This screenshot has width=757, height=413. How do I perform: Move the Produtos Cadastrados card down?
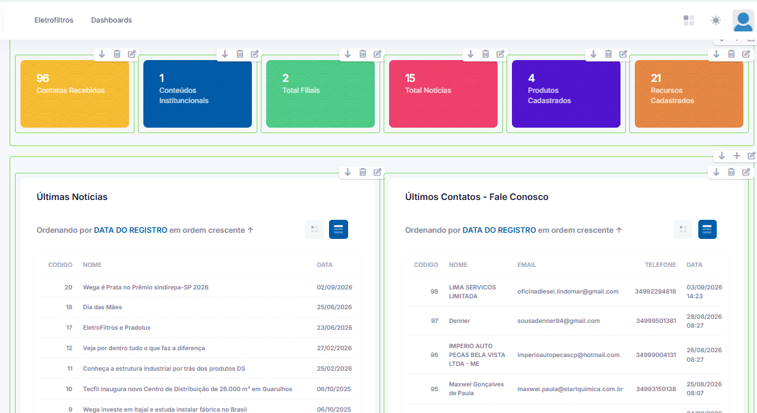click(x=593, y=54)
